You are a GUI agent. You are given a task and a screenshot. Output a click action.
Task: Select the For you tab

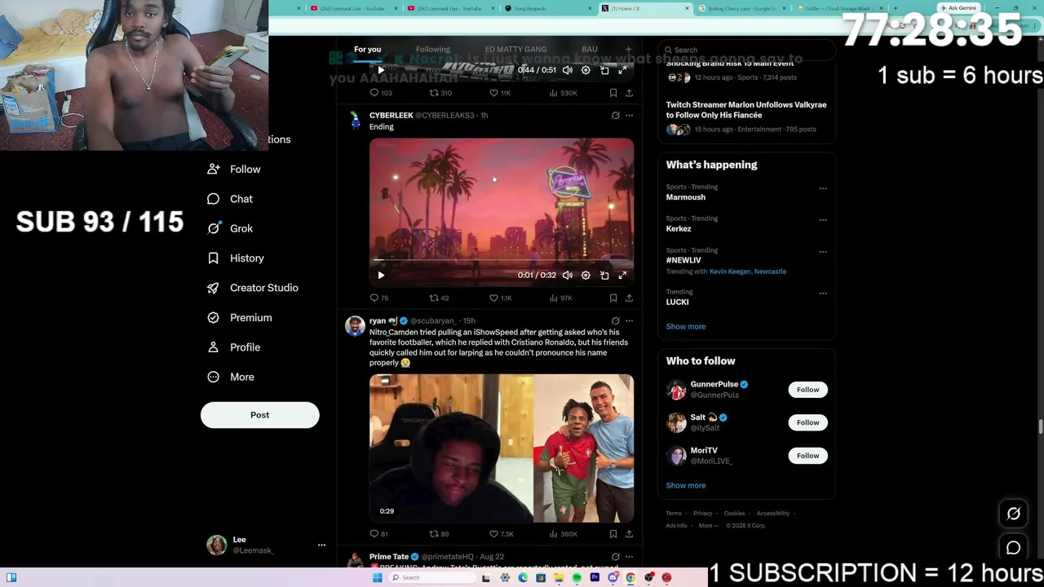tap(367, 50)
